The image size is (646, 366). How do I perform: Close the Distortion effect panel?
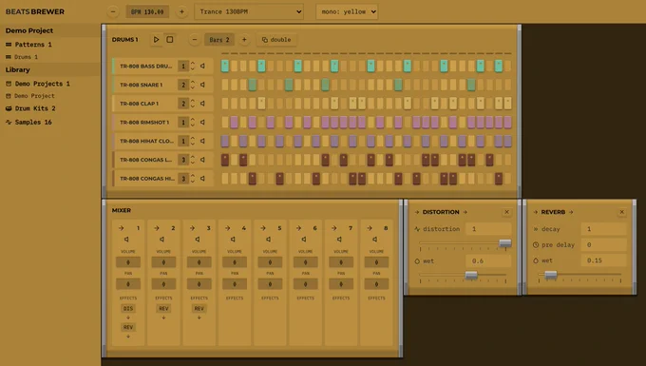(x=506, y=212)
